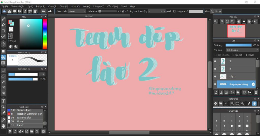
Task: Pick the rectangular Select tool
Action: [3, 70]
